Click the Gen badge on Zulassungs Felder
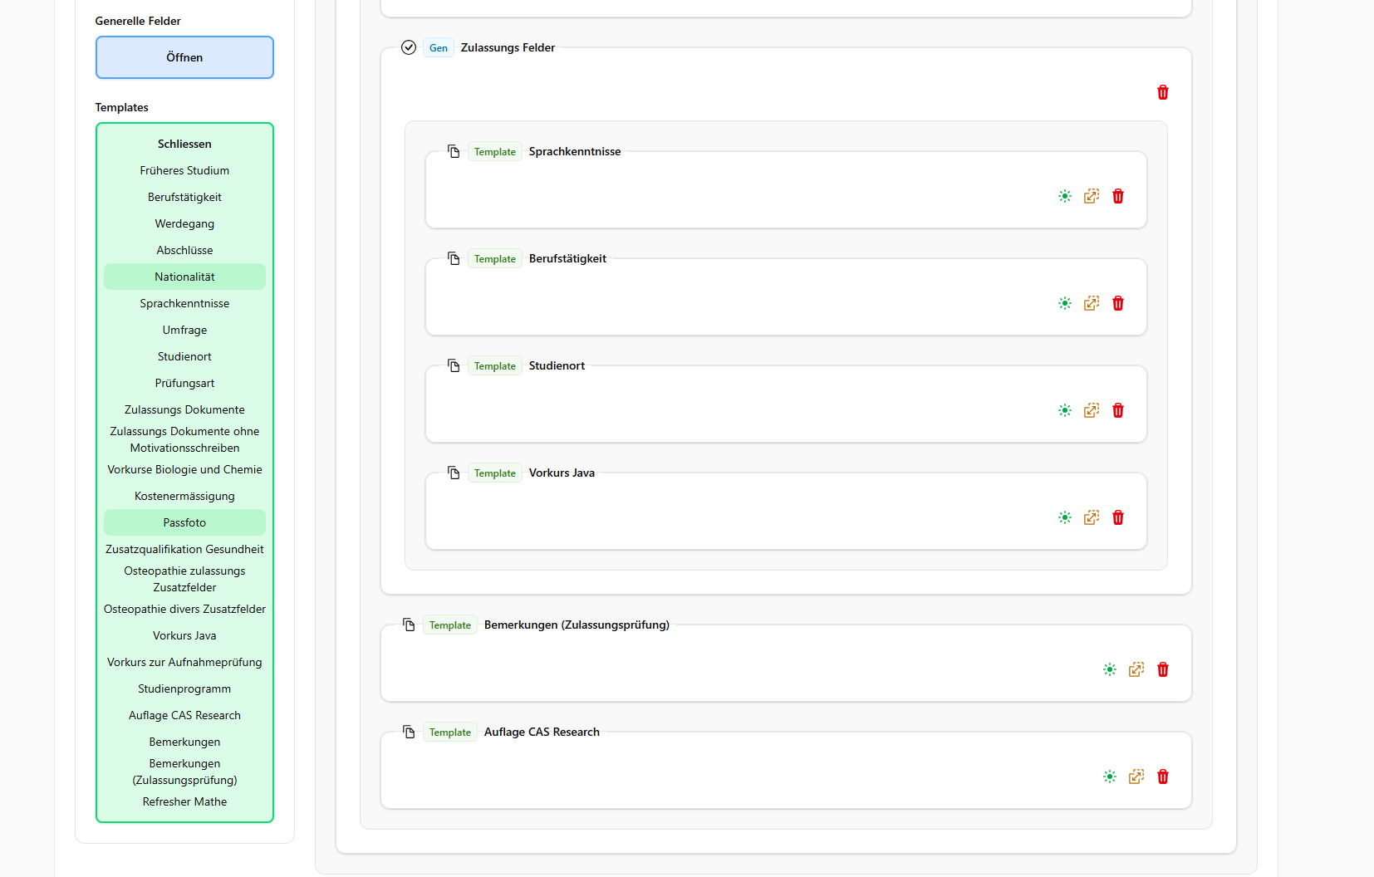This screenshot has width=1374, height=877. click(438, 48)
